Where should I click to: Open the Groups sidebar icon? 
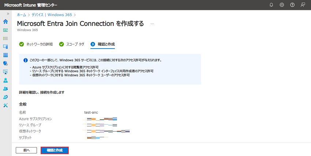[x=5, y=89]
